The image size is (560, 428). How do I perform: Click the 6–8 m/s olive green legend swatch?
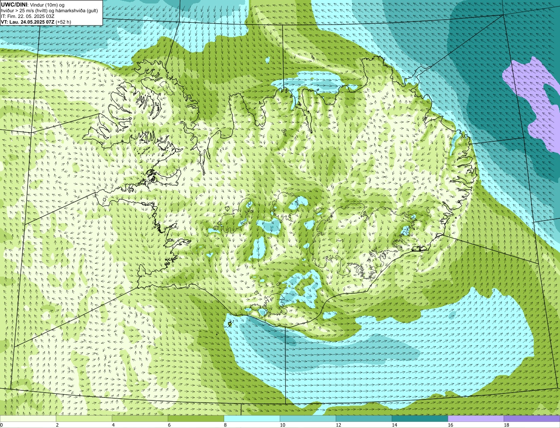click(196, 418)
